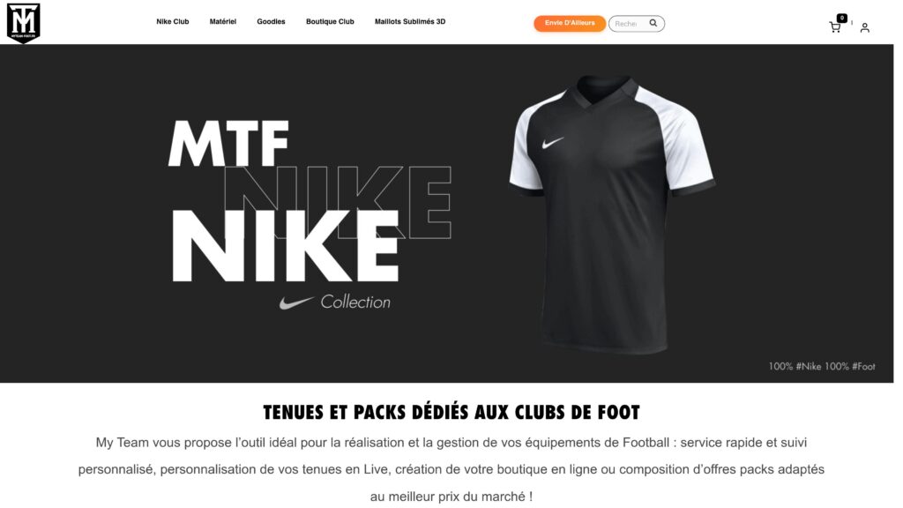Click the orange Envie D'Ailleurs button
Image resolution: width=903 pixels, height=508 pixels.
click(x=570, y=23)
